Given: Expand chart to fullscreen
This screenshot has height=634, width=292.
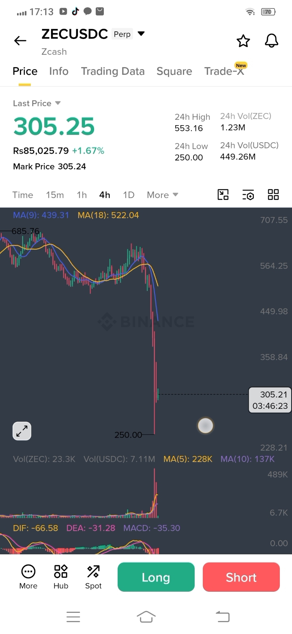Looking at the screenshot, I should pyautogui.click(x=22, y=431).
